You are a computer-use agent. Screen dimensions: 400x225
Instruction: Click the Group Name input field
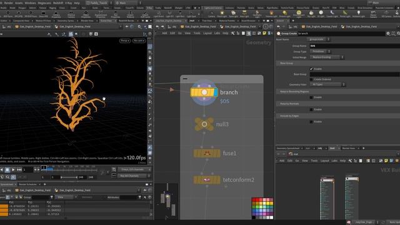coord(354,46)
